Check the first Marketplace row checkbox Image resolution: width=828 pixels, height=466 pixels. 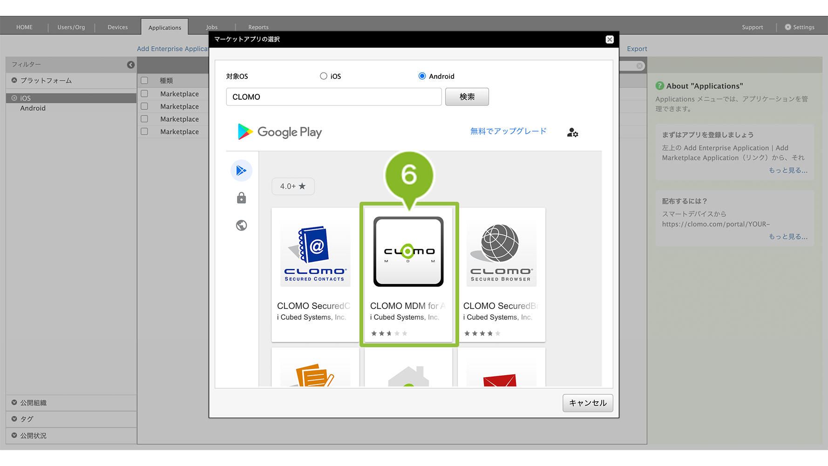click(x=144, y=94)
